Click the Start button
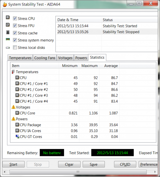The width and height of the screenshot is (160, 177). click(13, 164)
